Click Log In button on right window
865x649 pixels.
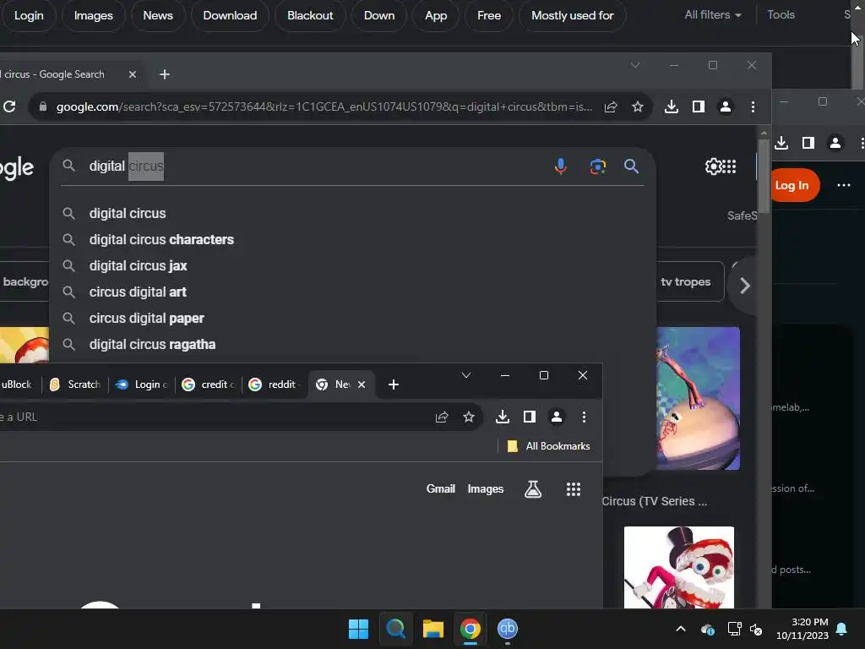pos(792,185)
